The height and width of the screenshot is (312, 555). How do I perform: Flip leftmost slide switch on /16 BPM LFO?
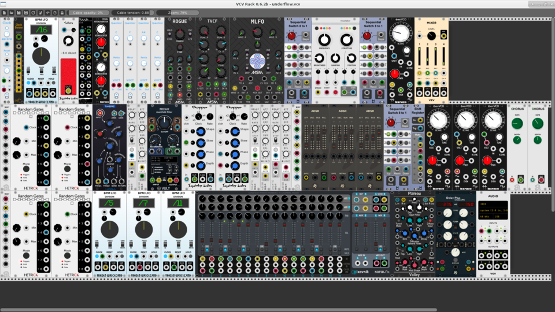tap(29, 72)
